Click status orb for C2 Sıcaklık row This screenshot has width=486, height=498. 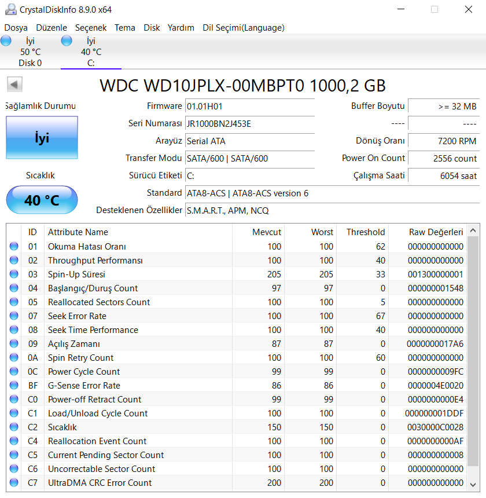click(x=14, y=427)
